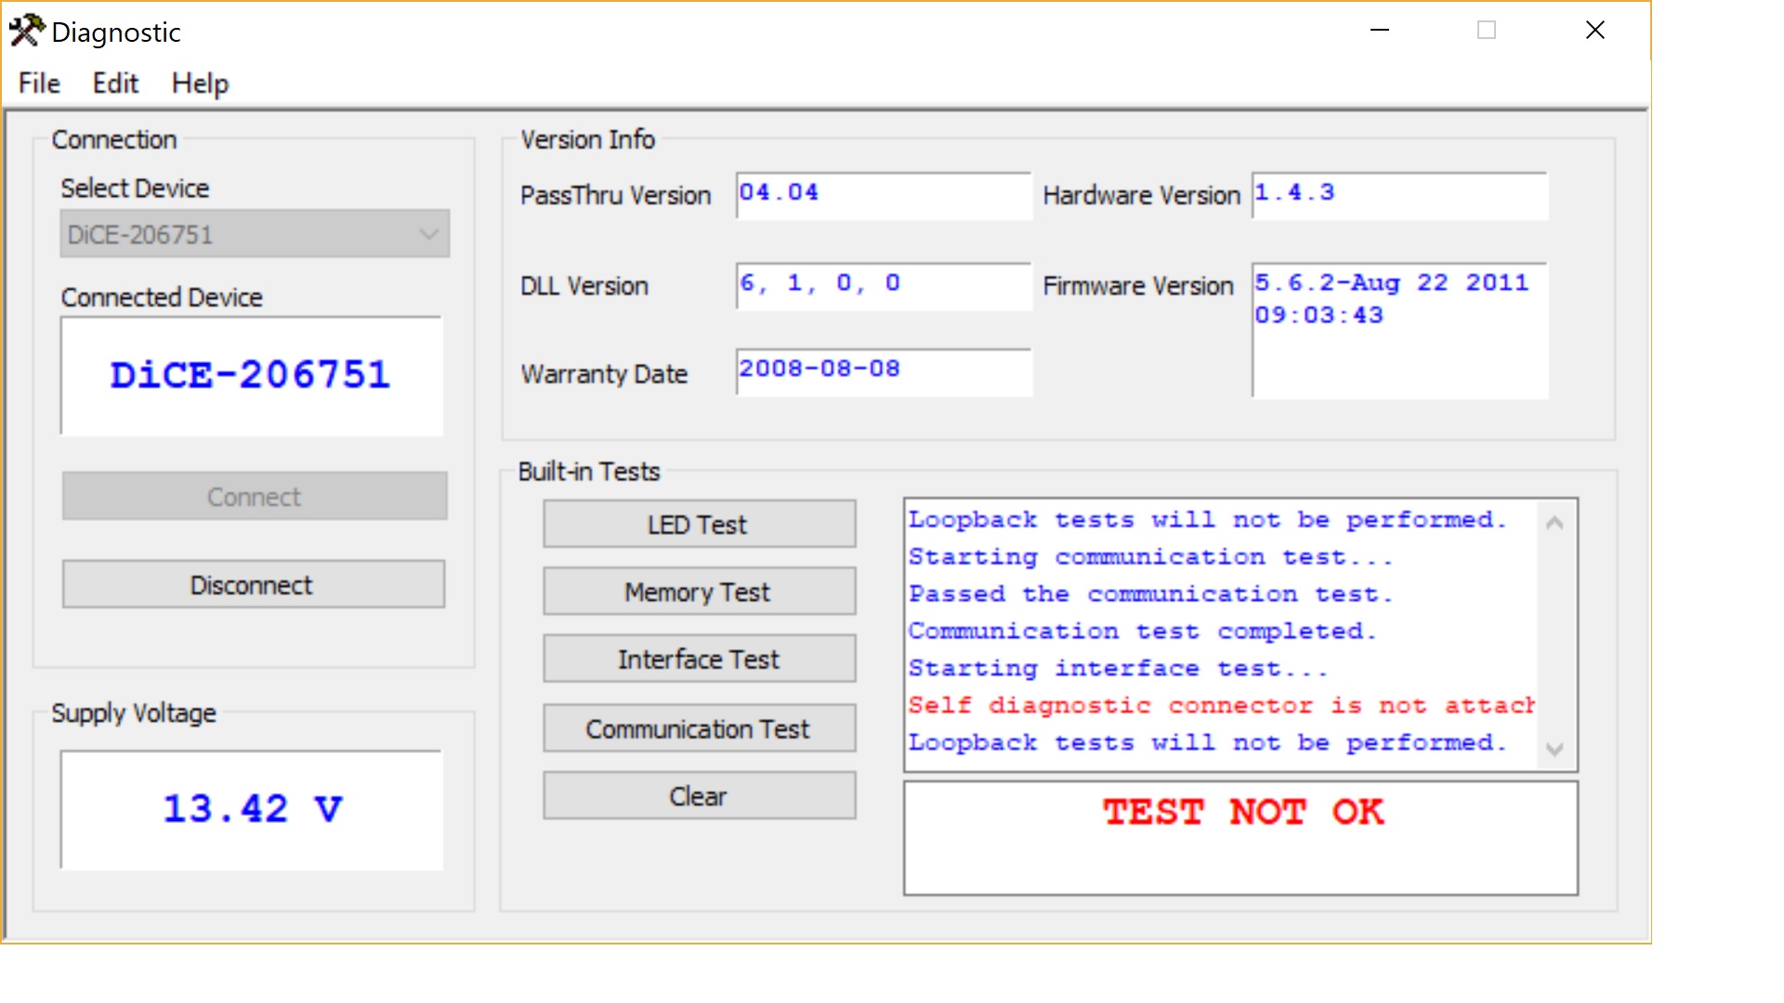This screenshot has width=1784, height=1003.
Task: Clear the test log output
Action: [699, 797]
